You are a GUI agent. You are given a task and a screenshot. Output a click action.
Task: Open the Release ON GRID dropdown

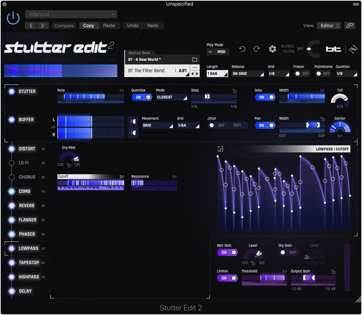click(x=248, y=73)
